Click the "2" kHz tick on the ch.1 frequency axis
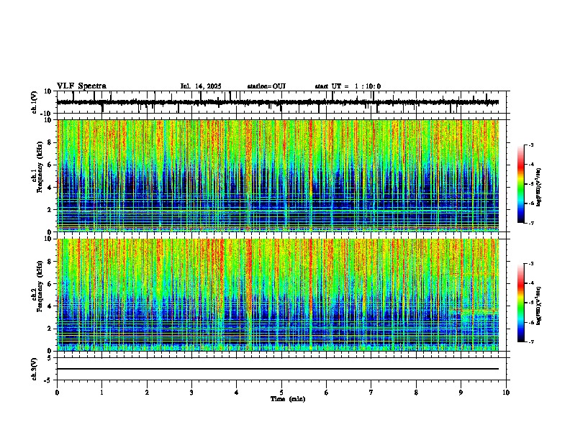The image size is (570, 440). pyautogui.click(x=50, y=210)
